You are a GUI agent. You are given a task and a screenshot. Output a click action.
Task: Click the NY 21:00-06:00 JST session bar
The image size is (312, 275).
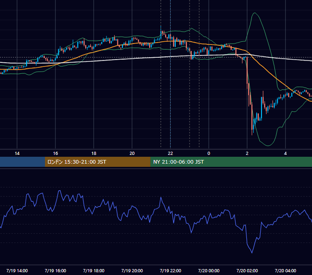(x=231, y=162)
